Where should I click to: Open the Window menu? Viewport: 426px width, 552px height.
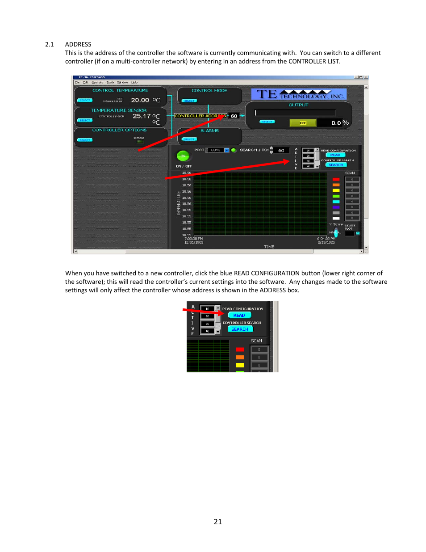[122, 82]
